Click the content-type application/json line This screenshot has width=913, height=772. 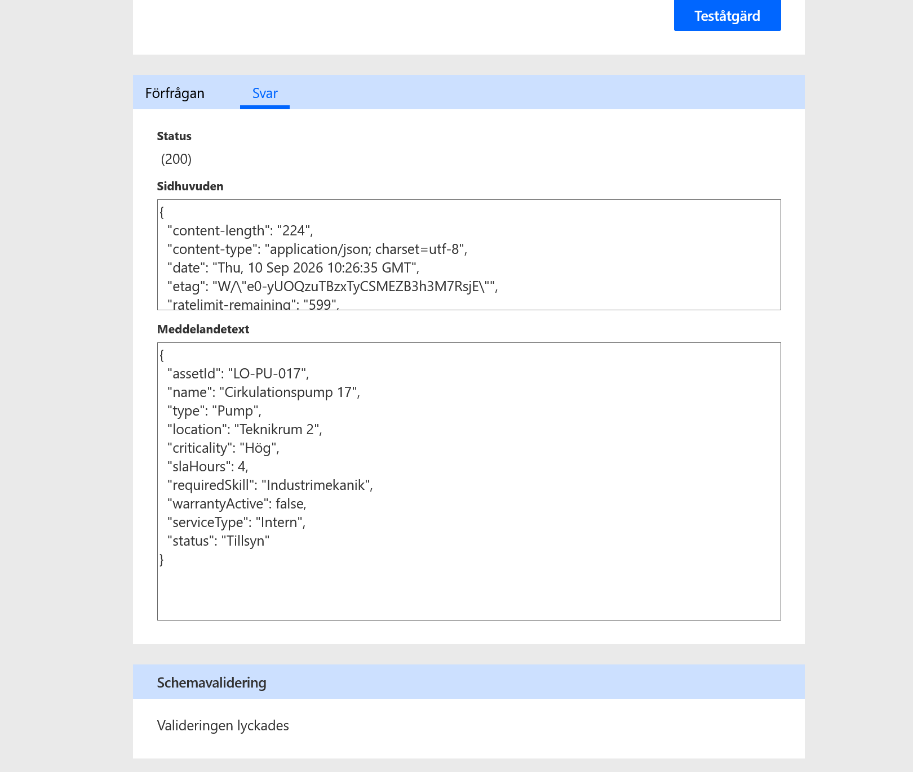coord(317,249)
